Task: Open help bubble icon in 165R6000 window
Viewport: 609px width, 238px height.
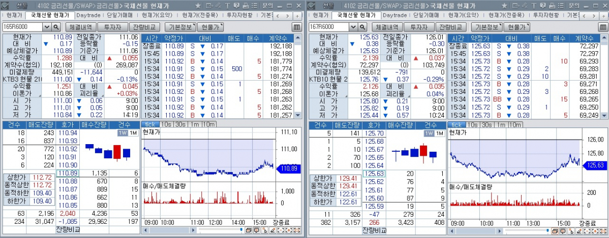Action: [x=236, y=6]
